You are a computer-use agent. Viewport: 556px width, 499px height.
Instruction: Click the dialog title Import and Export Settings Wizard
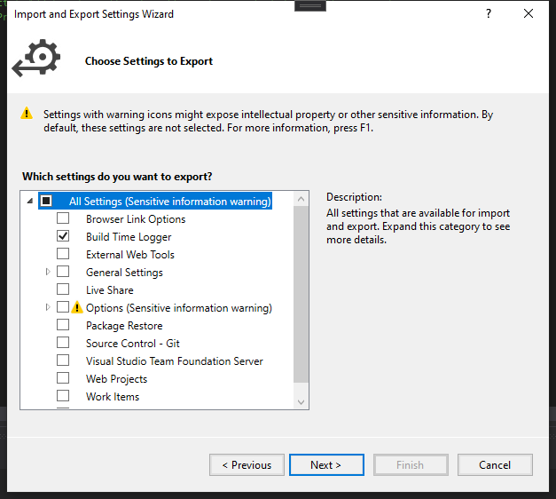click(x=94, y=14)
